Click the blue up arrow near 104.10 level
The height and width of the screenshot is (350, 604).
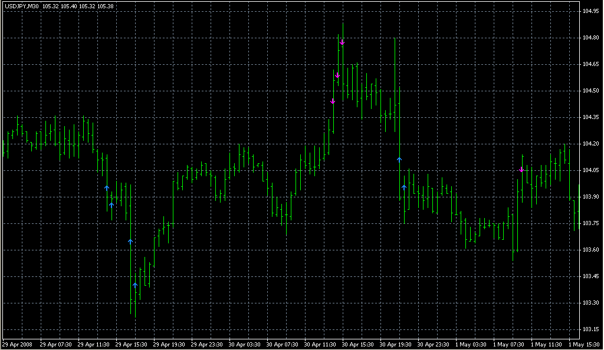[x=399, y=159]
